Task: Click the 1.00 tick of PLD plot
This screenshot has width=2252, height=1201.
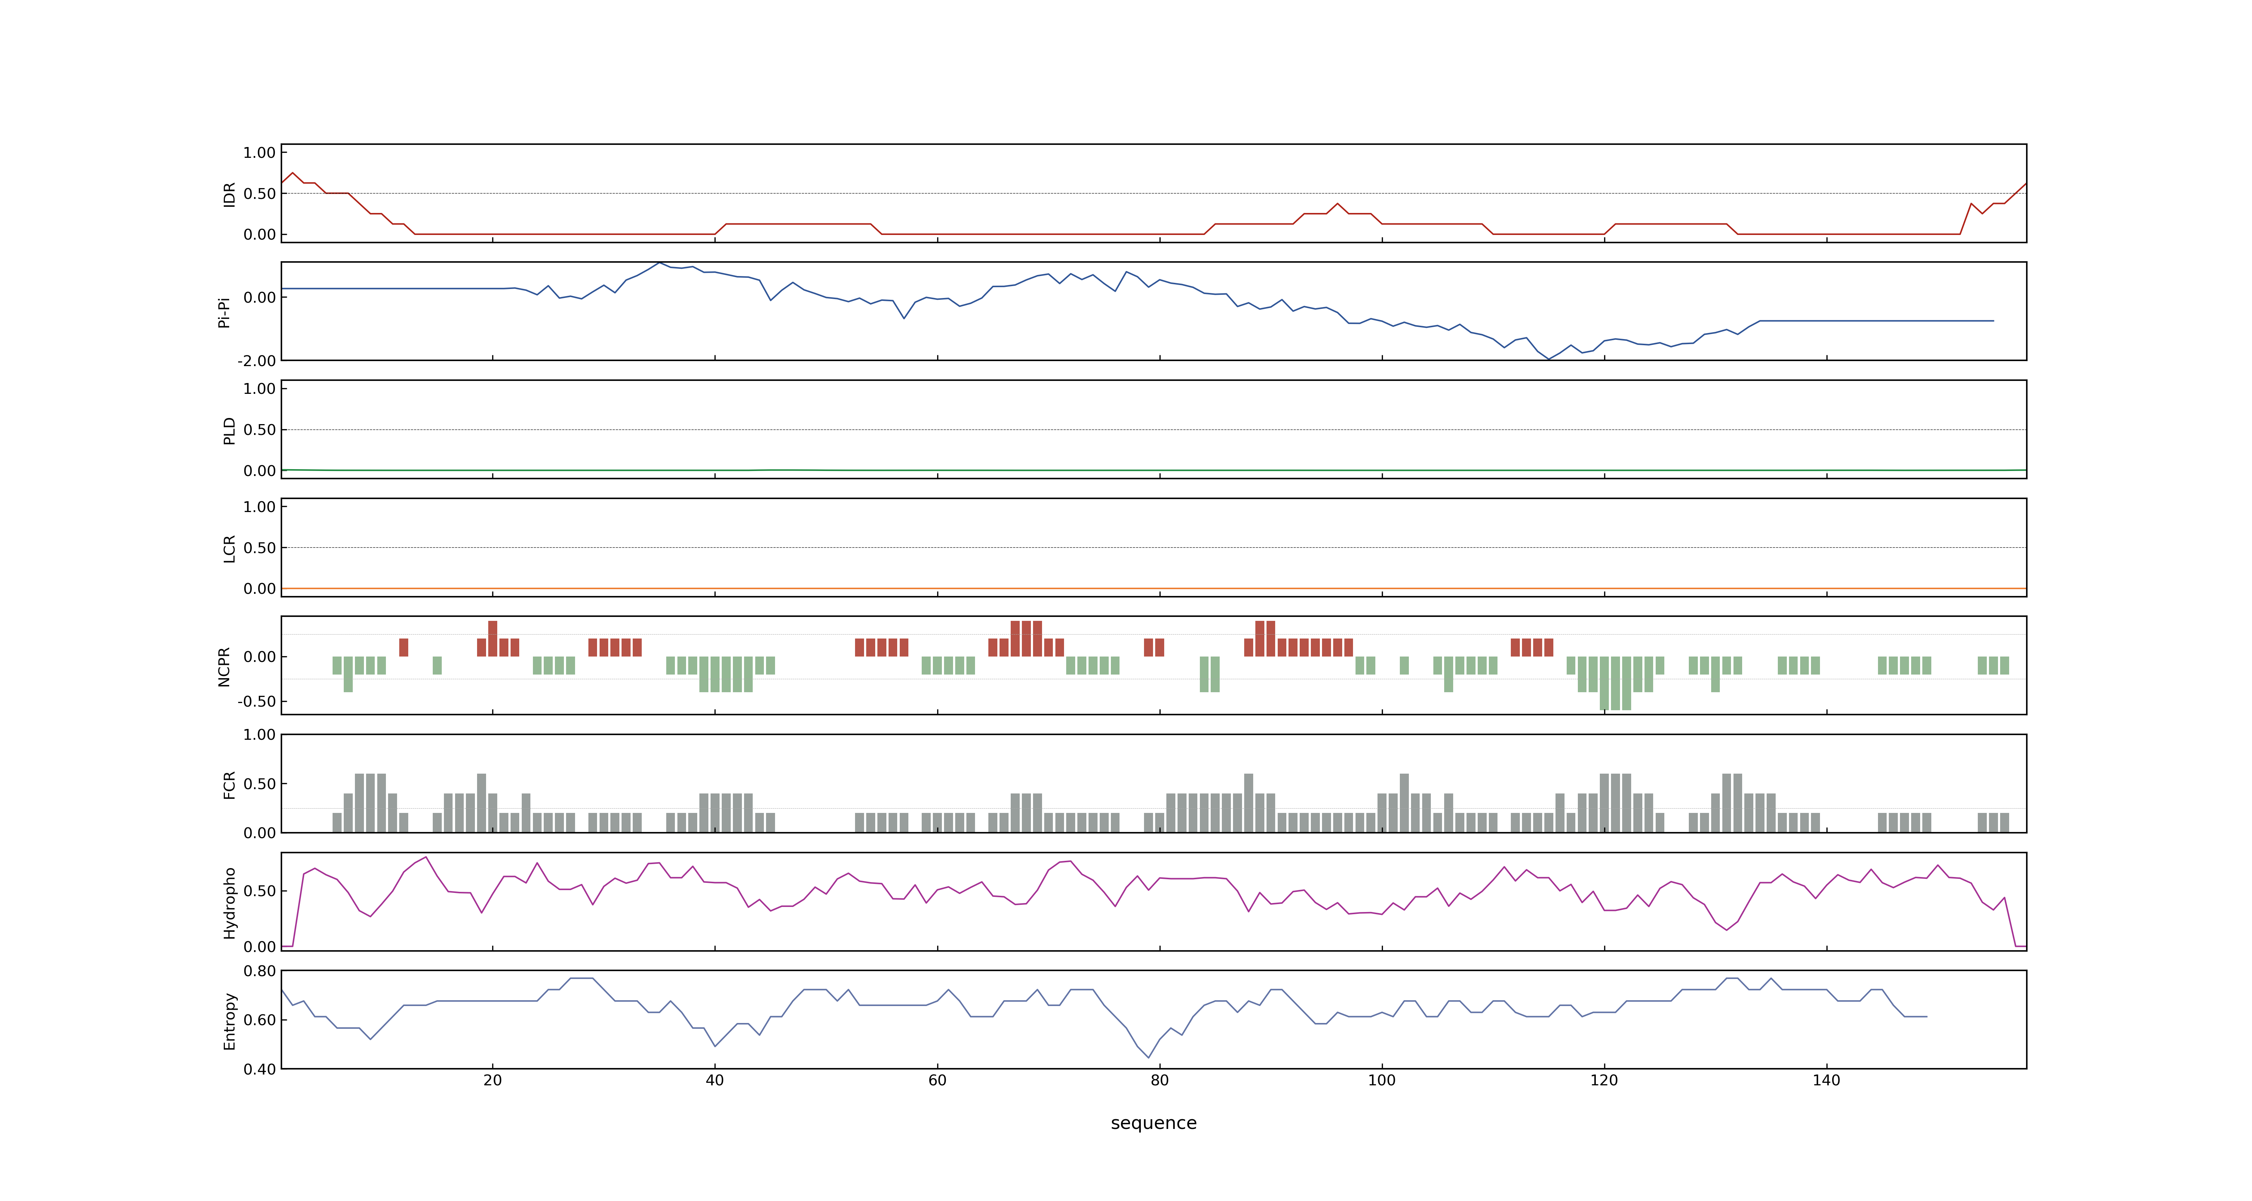Action: [260, 389]
